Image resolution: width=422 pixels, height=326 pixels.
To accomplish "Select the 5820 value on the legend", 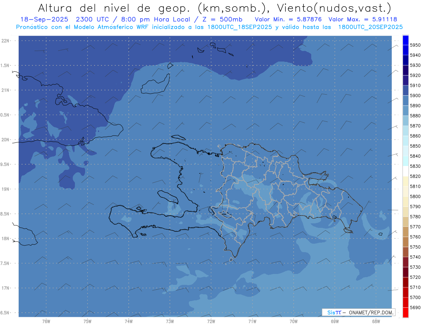I will pyautogui.click(x=415, y=176).
